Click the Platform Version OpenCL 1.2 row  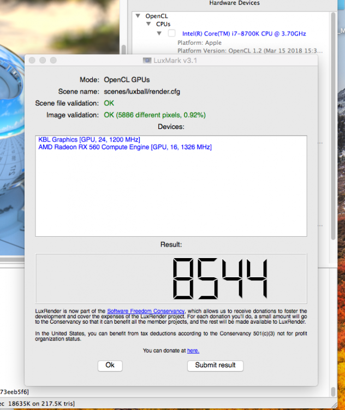250,51
